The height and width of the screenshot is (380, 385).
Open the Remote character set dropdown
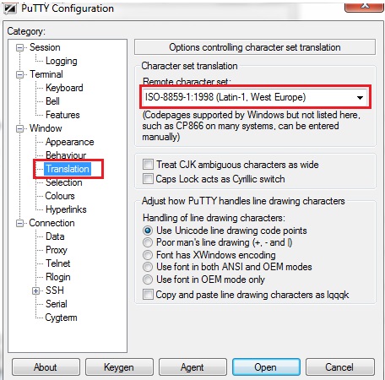pos(360,98)
